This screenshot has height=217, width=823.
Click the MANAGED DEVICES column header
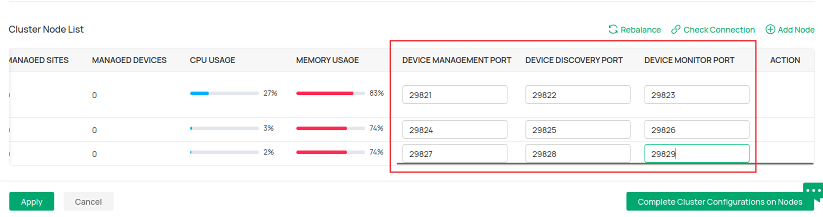[129, 60]
